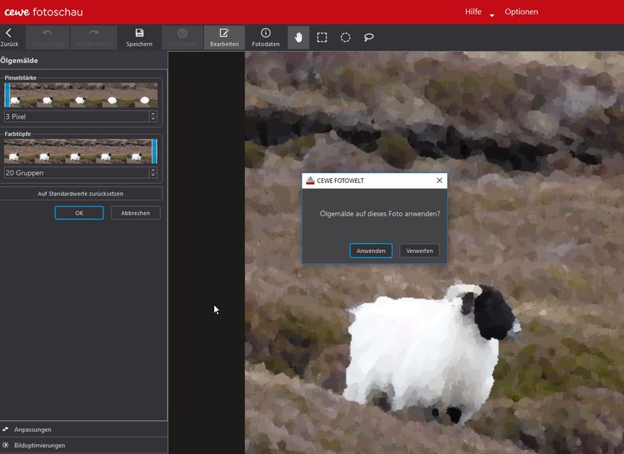Click Anwenden in the dialog
Screen dimensions: 624x454
pos(371,251)
